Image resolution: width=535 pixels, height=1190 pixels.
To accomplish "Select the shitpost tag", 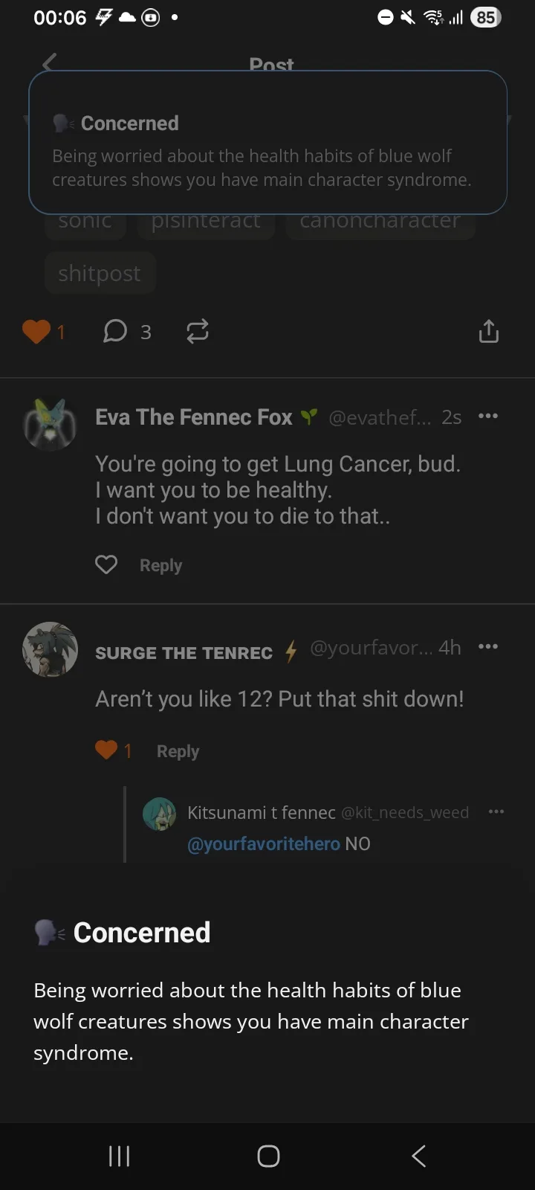I will tap(100, 274).
